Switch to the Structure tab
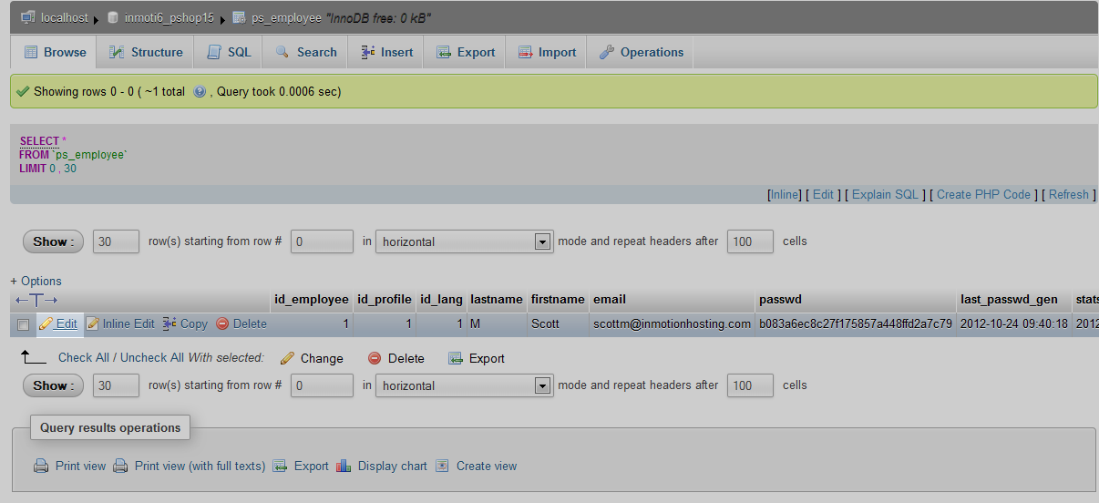1099x503 pixels. (x=146, y=53)
